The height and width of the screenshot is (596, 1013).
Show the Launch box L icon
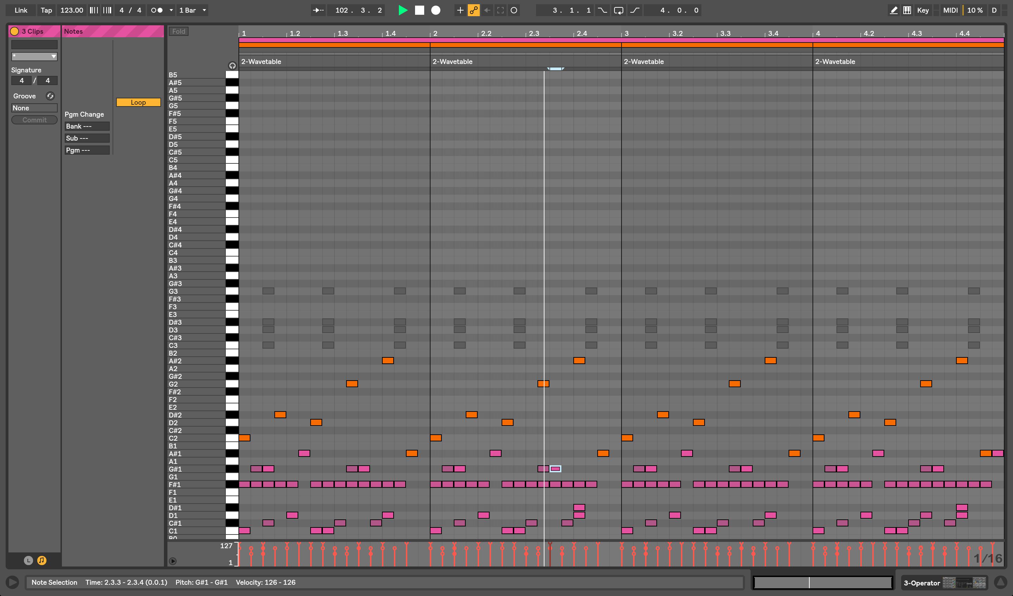point(28,560)
